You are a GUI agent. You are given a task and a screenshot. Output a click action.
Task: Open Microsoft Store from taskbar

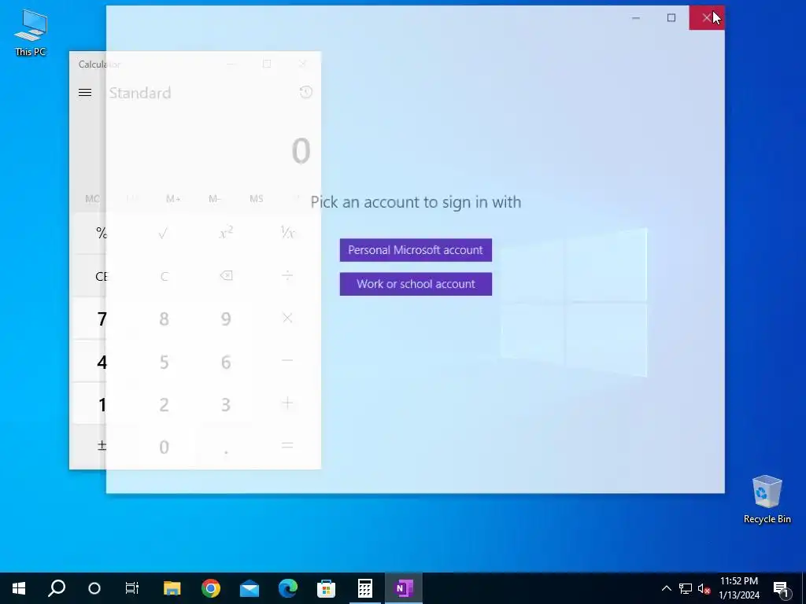click(x=327, y=588)
